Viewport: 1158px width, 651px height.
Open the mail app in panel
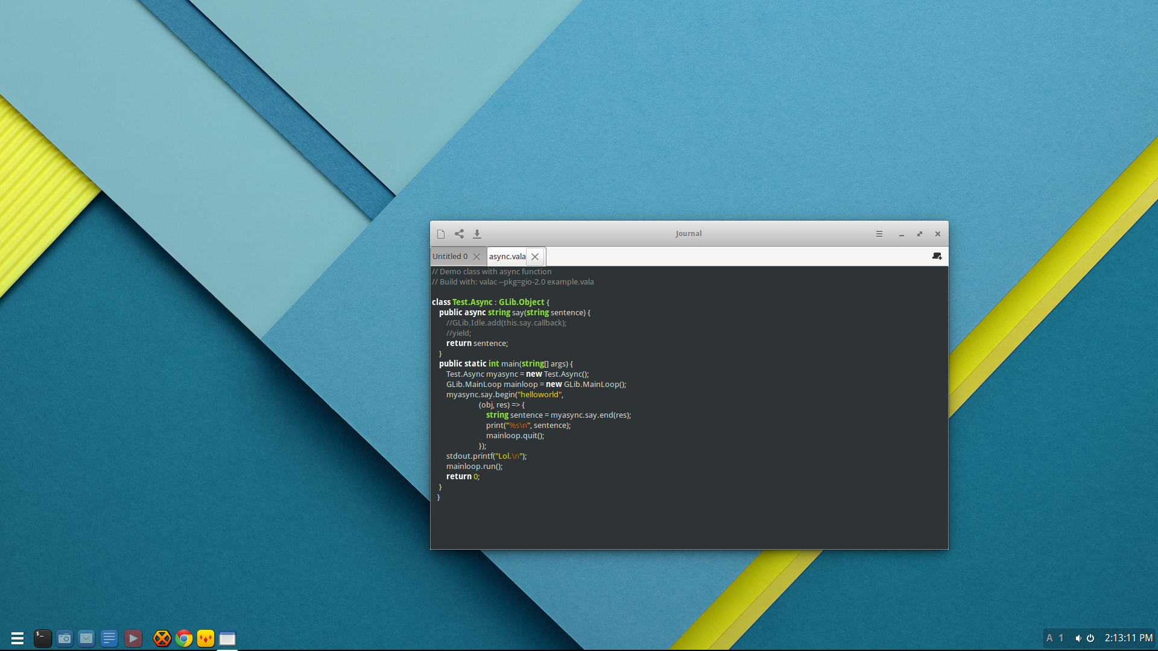[x=86, y=638]
